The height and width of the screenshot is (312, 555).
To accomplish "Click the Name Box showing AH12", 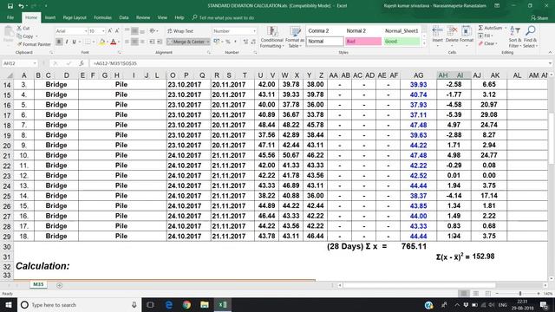I will click(19, 63).
